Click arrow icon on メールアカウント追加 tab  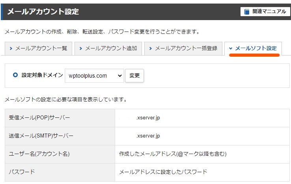tap(80, 48)
